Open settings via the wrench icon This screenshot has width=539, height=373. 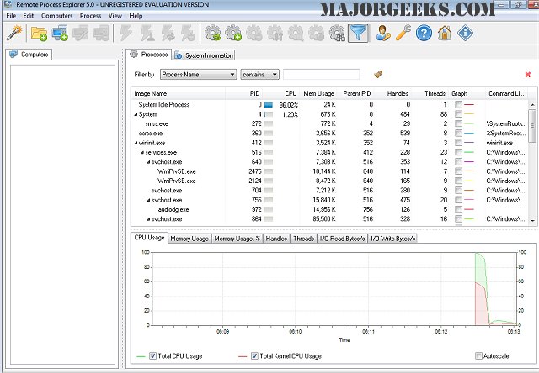pyautogui.click(x=403, y=34)
